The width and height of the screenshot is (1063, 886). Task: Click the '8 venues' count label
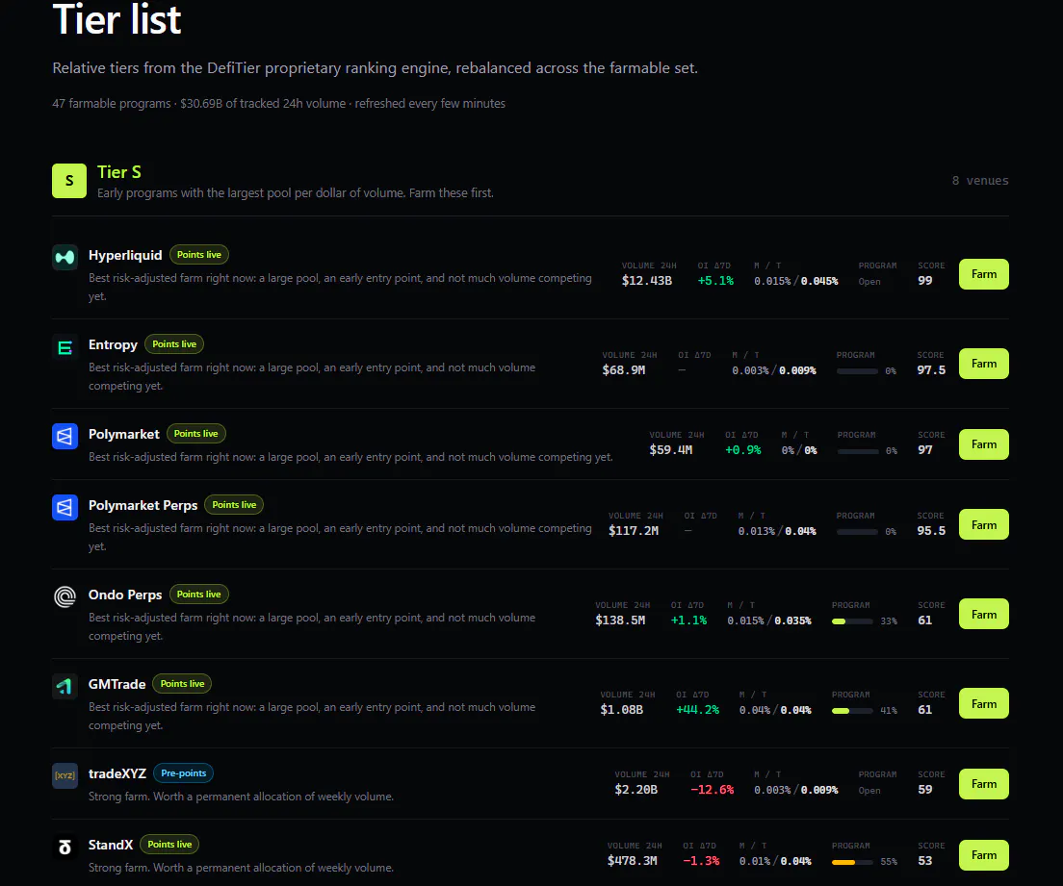click(x=980, y=181)
